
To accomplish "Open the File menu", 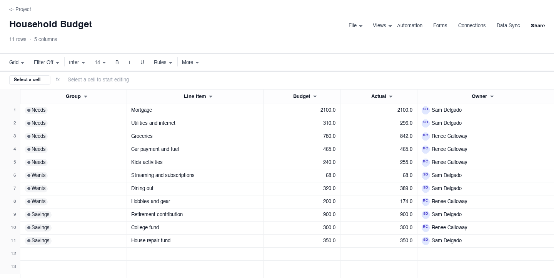I will [x=355, y=26].
